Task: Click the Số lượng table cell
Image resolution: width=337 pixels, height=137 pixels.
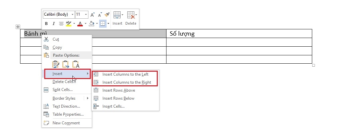Action: (239, 34)
